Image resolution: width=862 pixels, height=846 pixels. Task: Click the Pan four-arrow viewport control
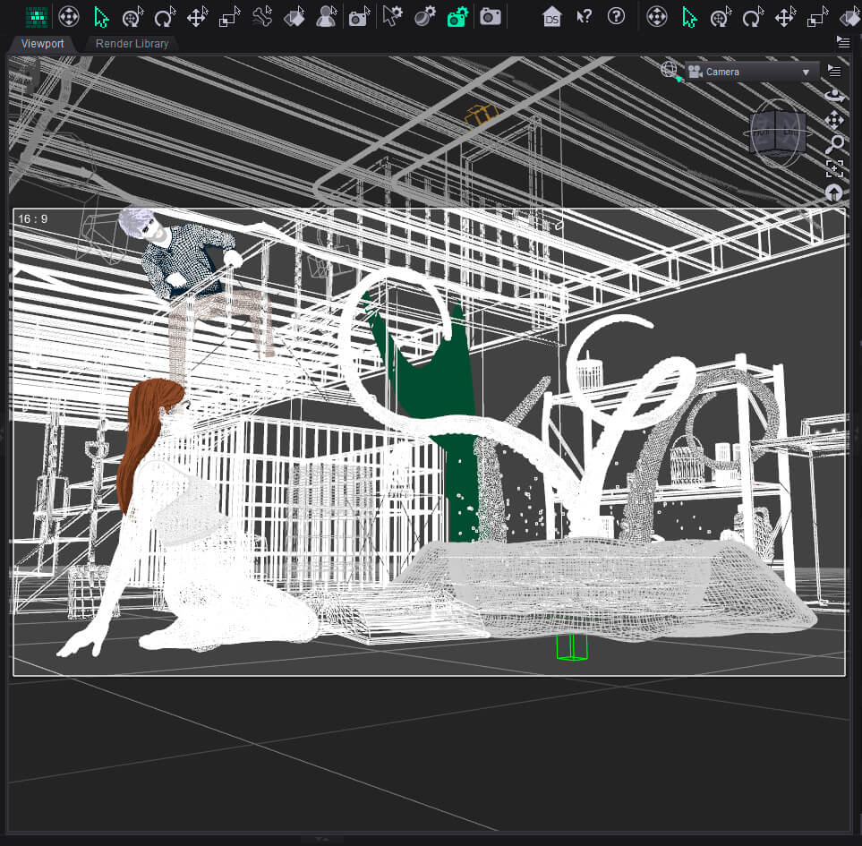(834, 120)
